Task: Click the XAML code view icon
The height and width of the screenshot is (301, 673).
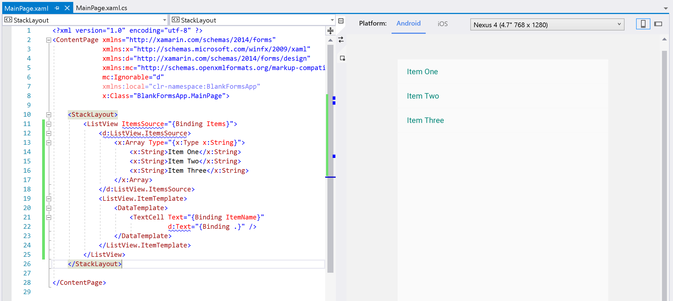Action: point(341,21)
